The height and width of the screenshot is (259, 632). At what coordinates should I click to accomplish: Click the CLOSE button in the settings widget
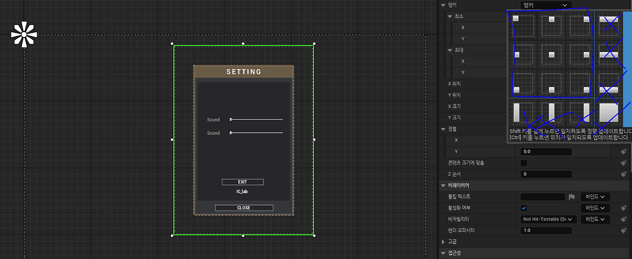(244, 208)
